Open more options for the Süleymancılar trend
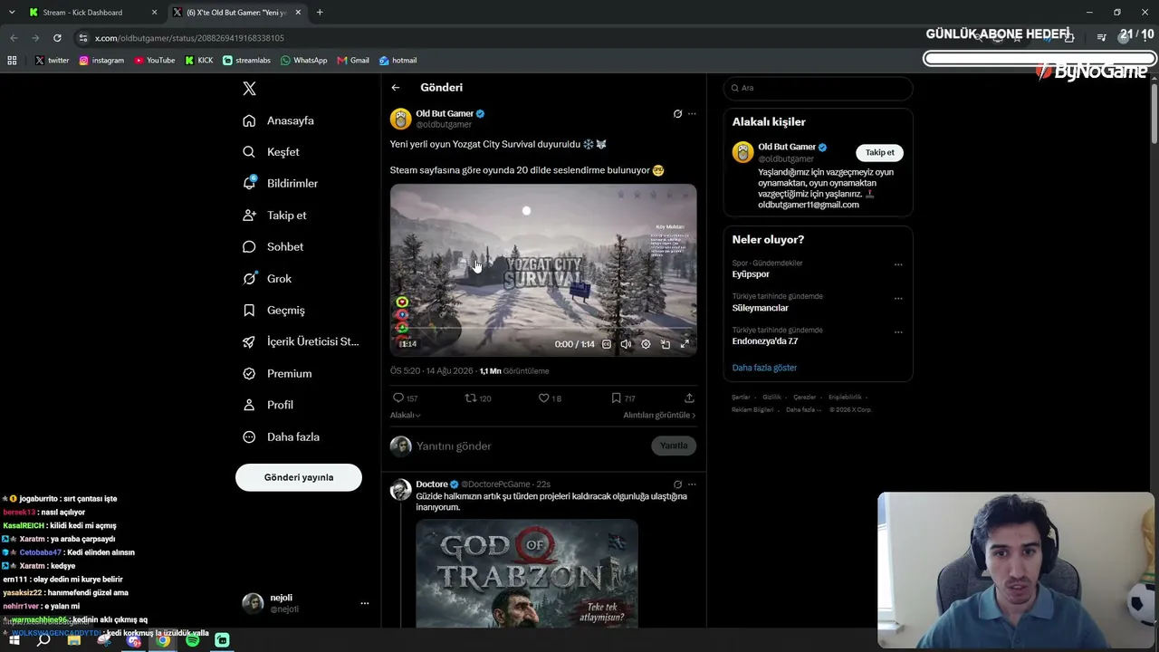The image size is (1159, 652). (898, 298)
